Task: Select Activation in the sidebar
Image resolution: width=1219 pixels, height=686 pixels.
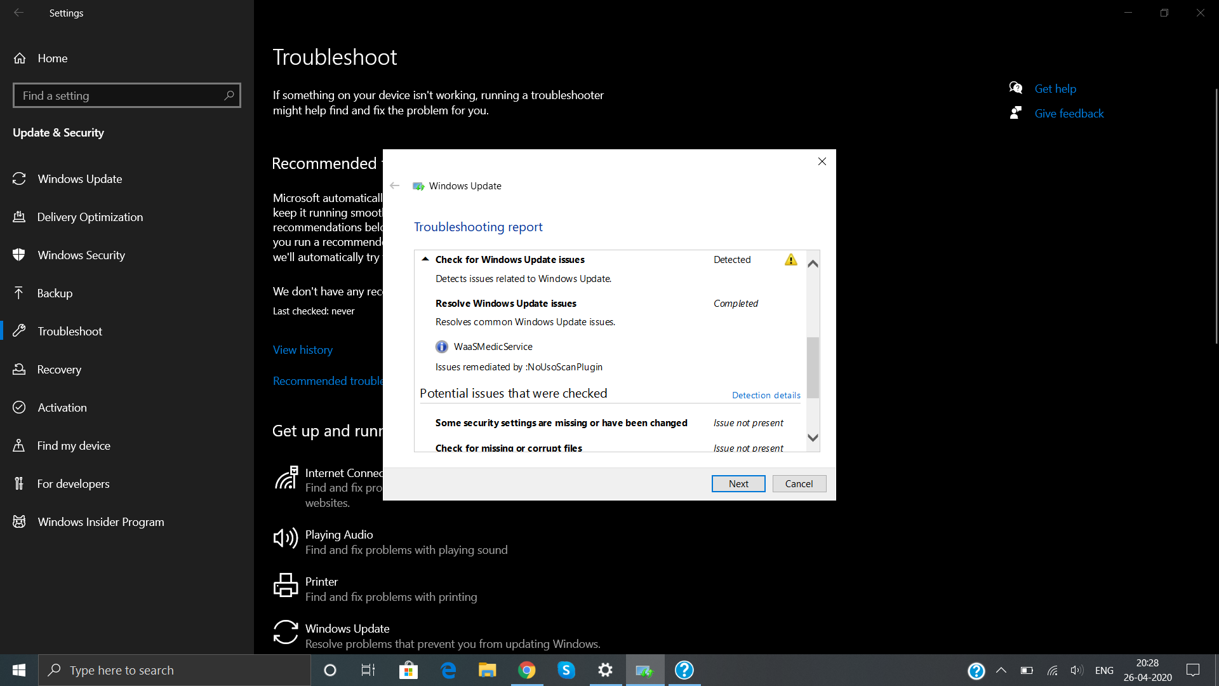Action: [x=62, y=407]
